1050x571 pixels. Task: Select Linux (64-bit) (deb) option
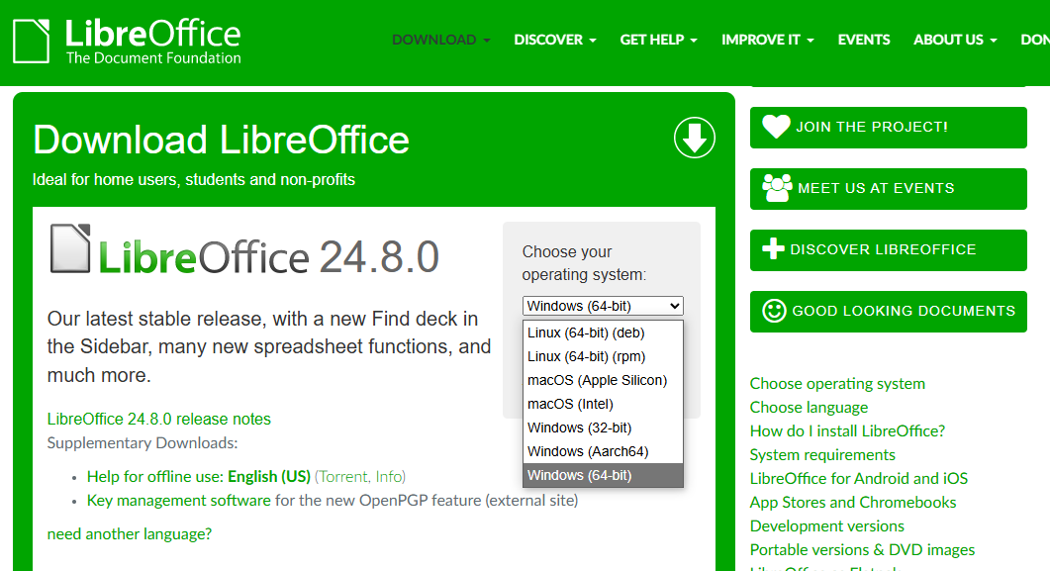click(586, 333)
